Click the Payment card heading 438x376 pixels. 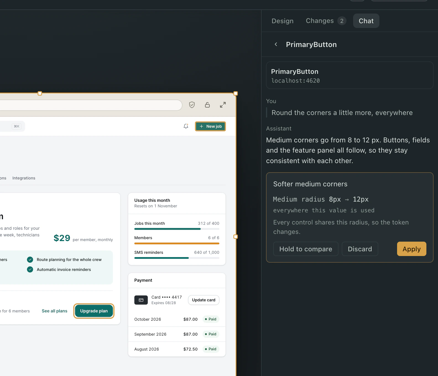(143, 280)
